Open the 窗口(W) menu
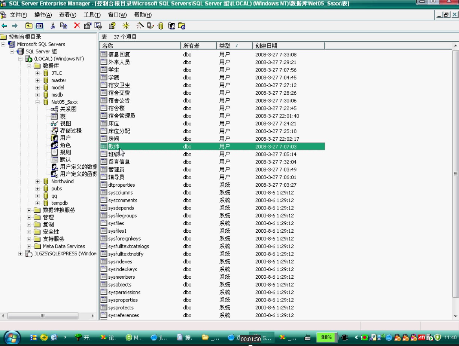This screenshot has width=459, height=346. 117,15
